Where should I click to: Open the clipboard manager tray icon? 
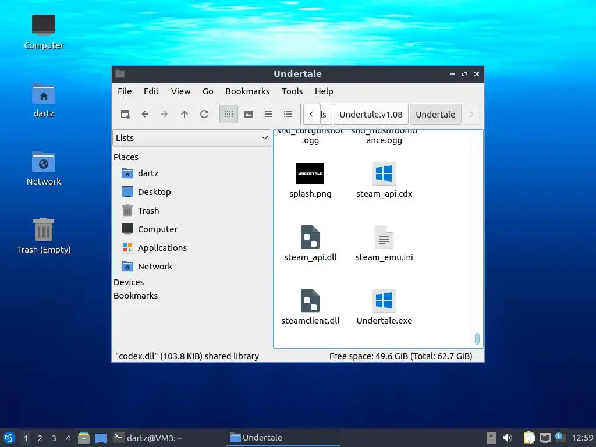point(529,438)
